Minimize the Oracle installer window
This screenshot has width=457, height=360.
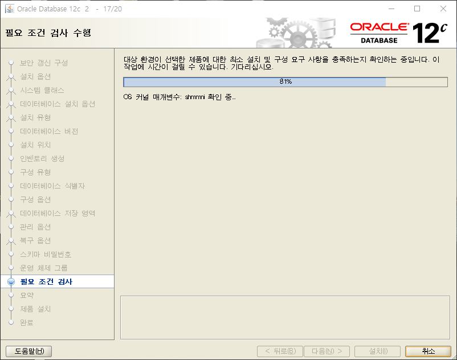[391, 9]
